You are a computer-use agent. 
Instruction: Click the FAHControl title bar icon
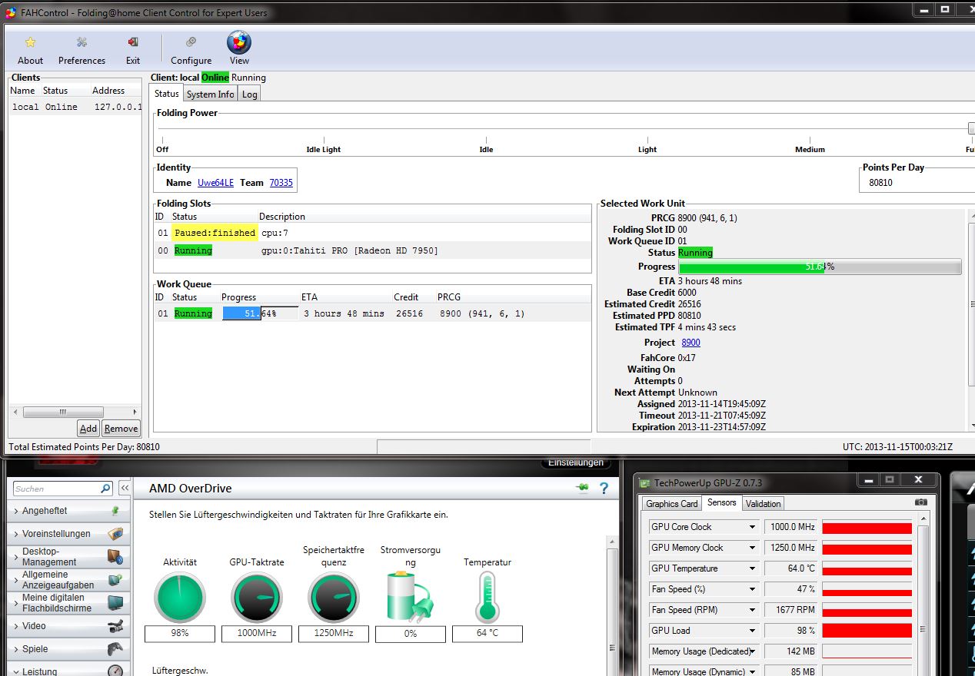pos(11,12)
